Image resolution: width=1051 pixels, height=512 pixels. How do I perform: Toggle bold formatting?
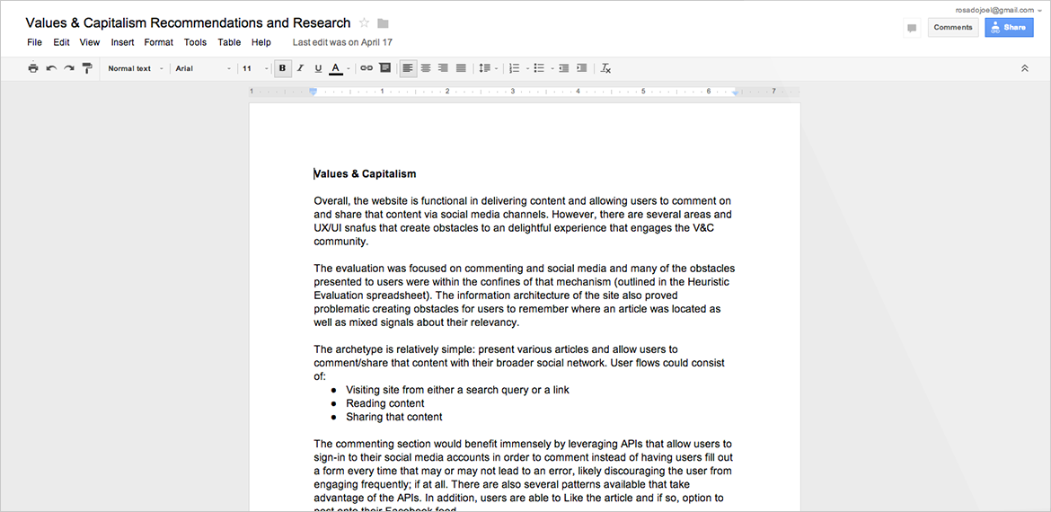[282, 68]
